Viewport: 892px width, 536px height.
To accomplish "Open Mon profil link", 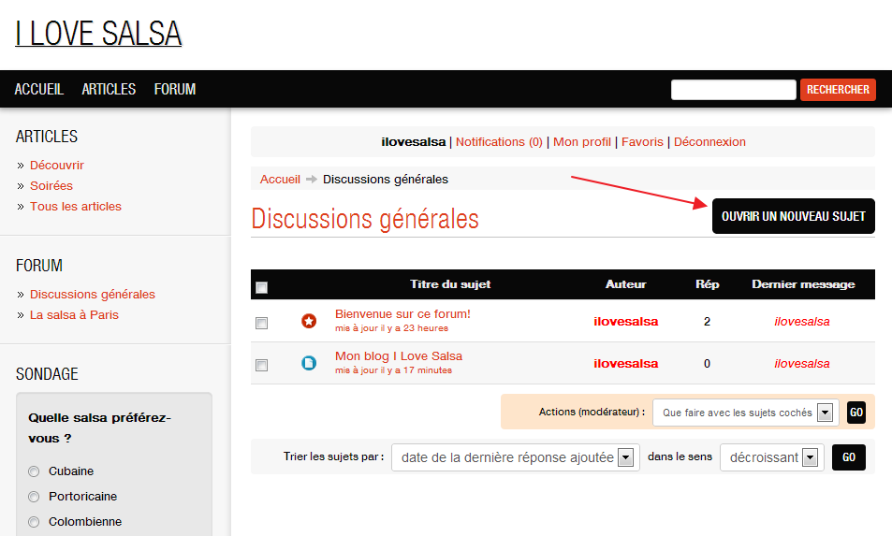I will tap(582, 142).
